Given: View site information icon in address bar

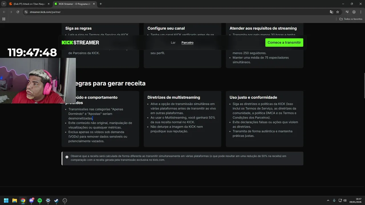Looking at the screenshot, I should pos(26,12).
